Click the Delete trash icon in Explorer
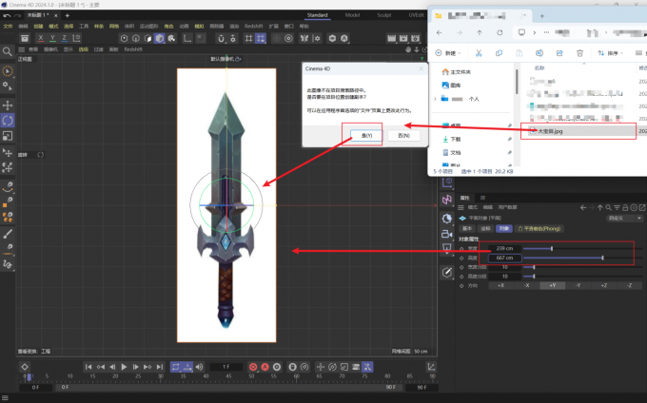Viewport: 647px width, 403px height. pyautogui.click(x=579, y=53)
